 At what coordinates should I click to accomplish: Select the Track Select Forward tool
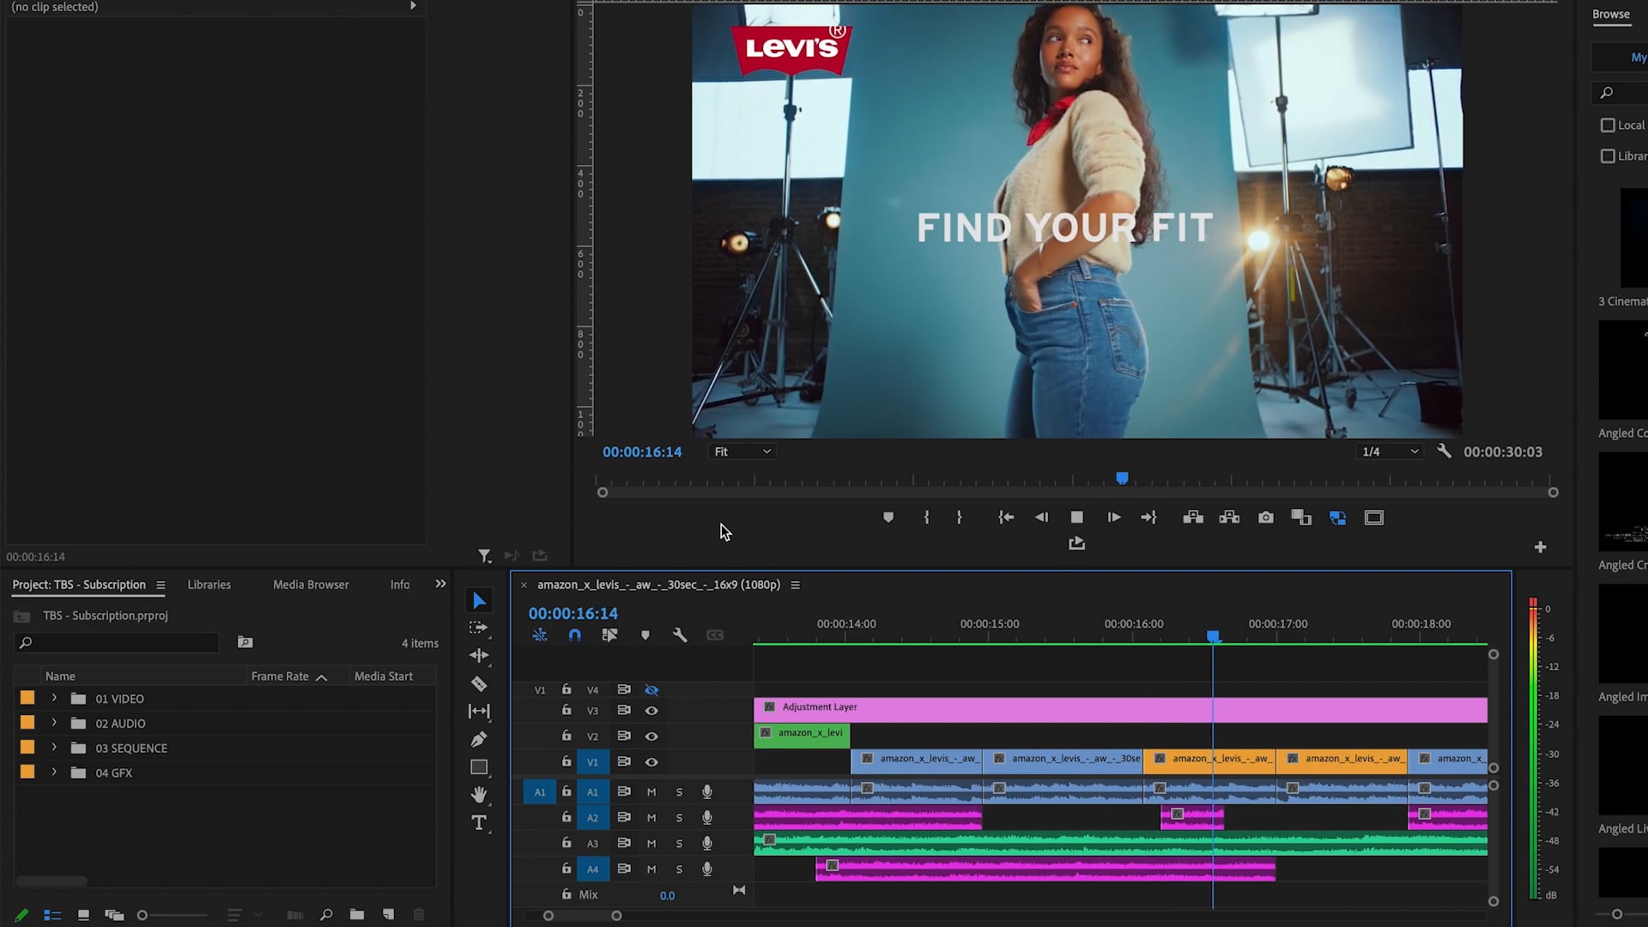(x=479, y=628)
